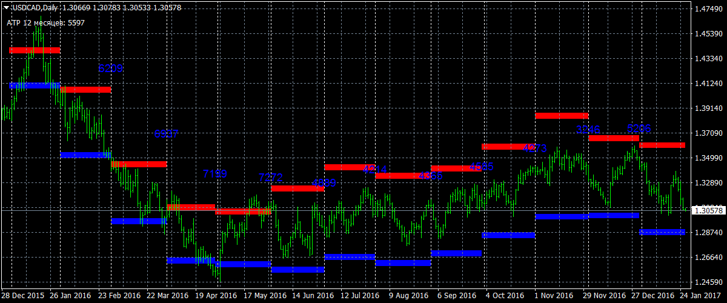Select the blue range label 4273
The width and height of the screenshot is (727, 303).
tap(535, 148)
